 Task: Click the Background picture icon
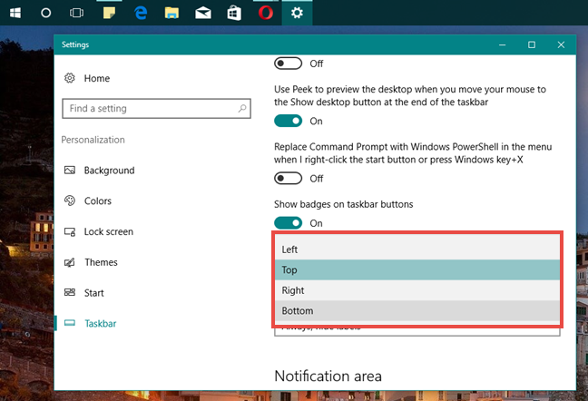[x=69, y=171]
